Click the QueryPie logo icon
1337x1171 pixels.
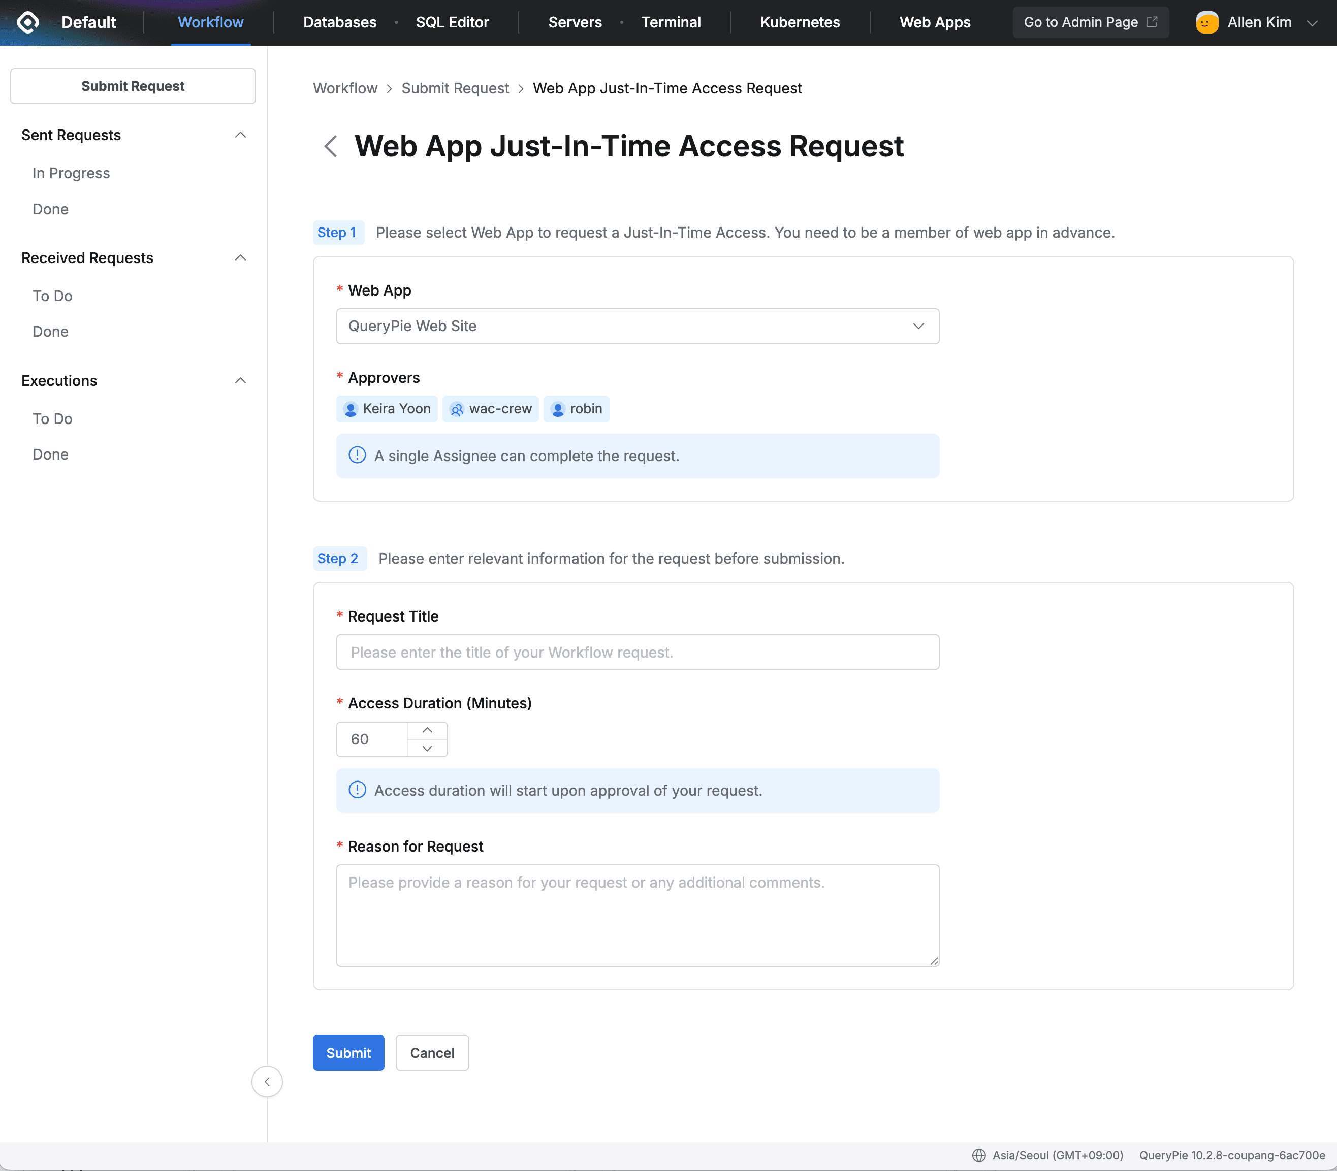(x=27, y=22)
